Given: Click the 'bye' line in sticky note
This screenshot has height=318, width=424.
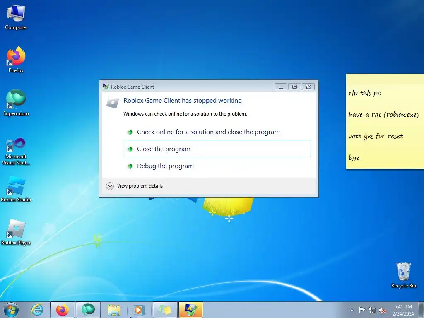Looking at the screenshot, I should tap(354, 158).
